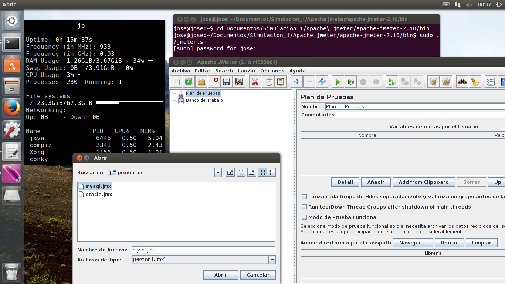505x284 pixels.
Task: Click the Nombre de Archivo input field
Action: 204,250
